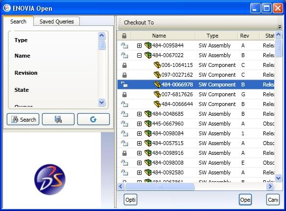This screenshot has width=286, height=211.
Task: Click assembly icon of 484-0067022
Action: (x=148, y=55)
